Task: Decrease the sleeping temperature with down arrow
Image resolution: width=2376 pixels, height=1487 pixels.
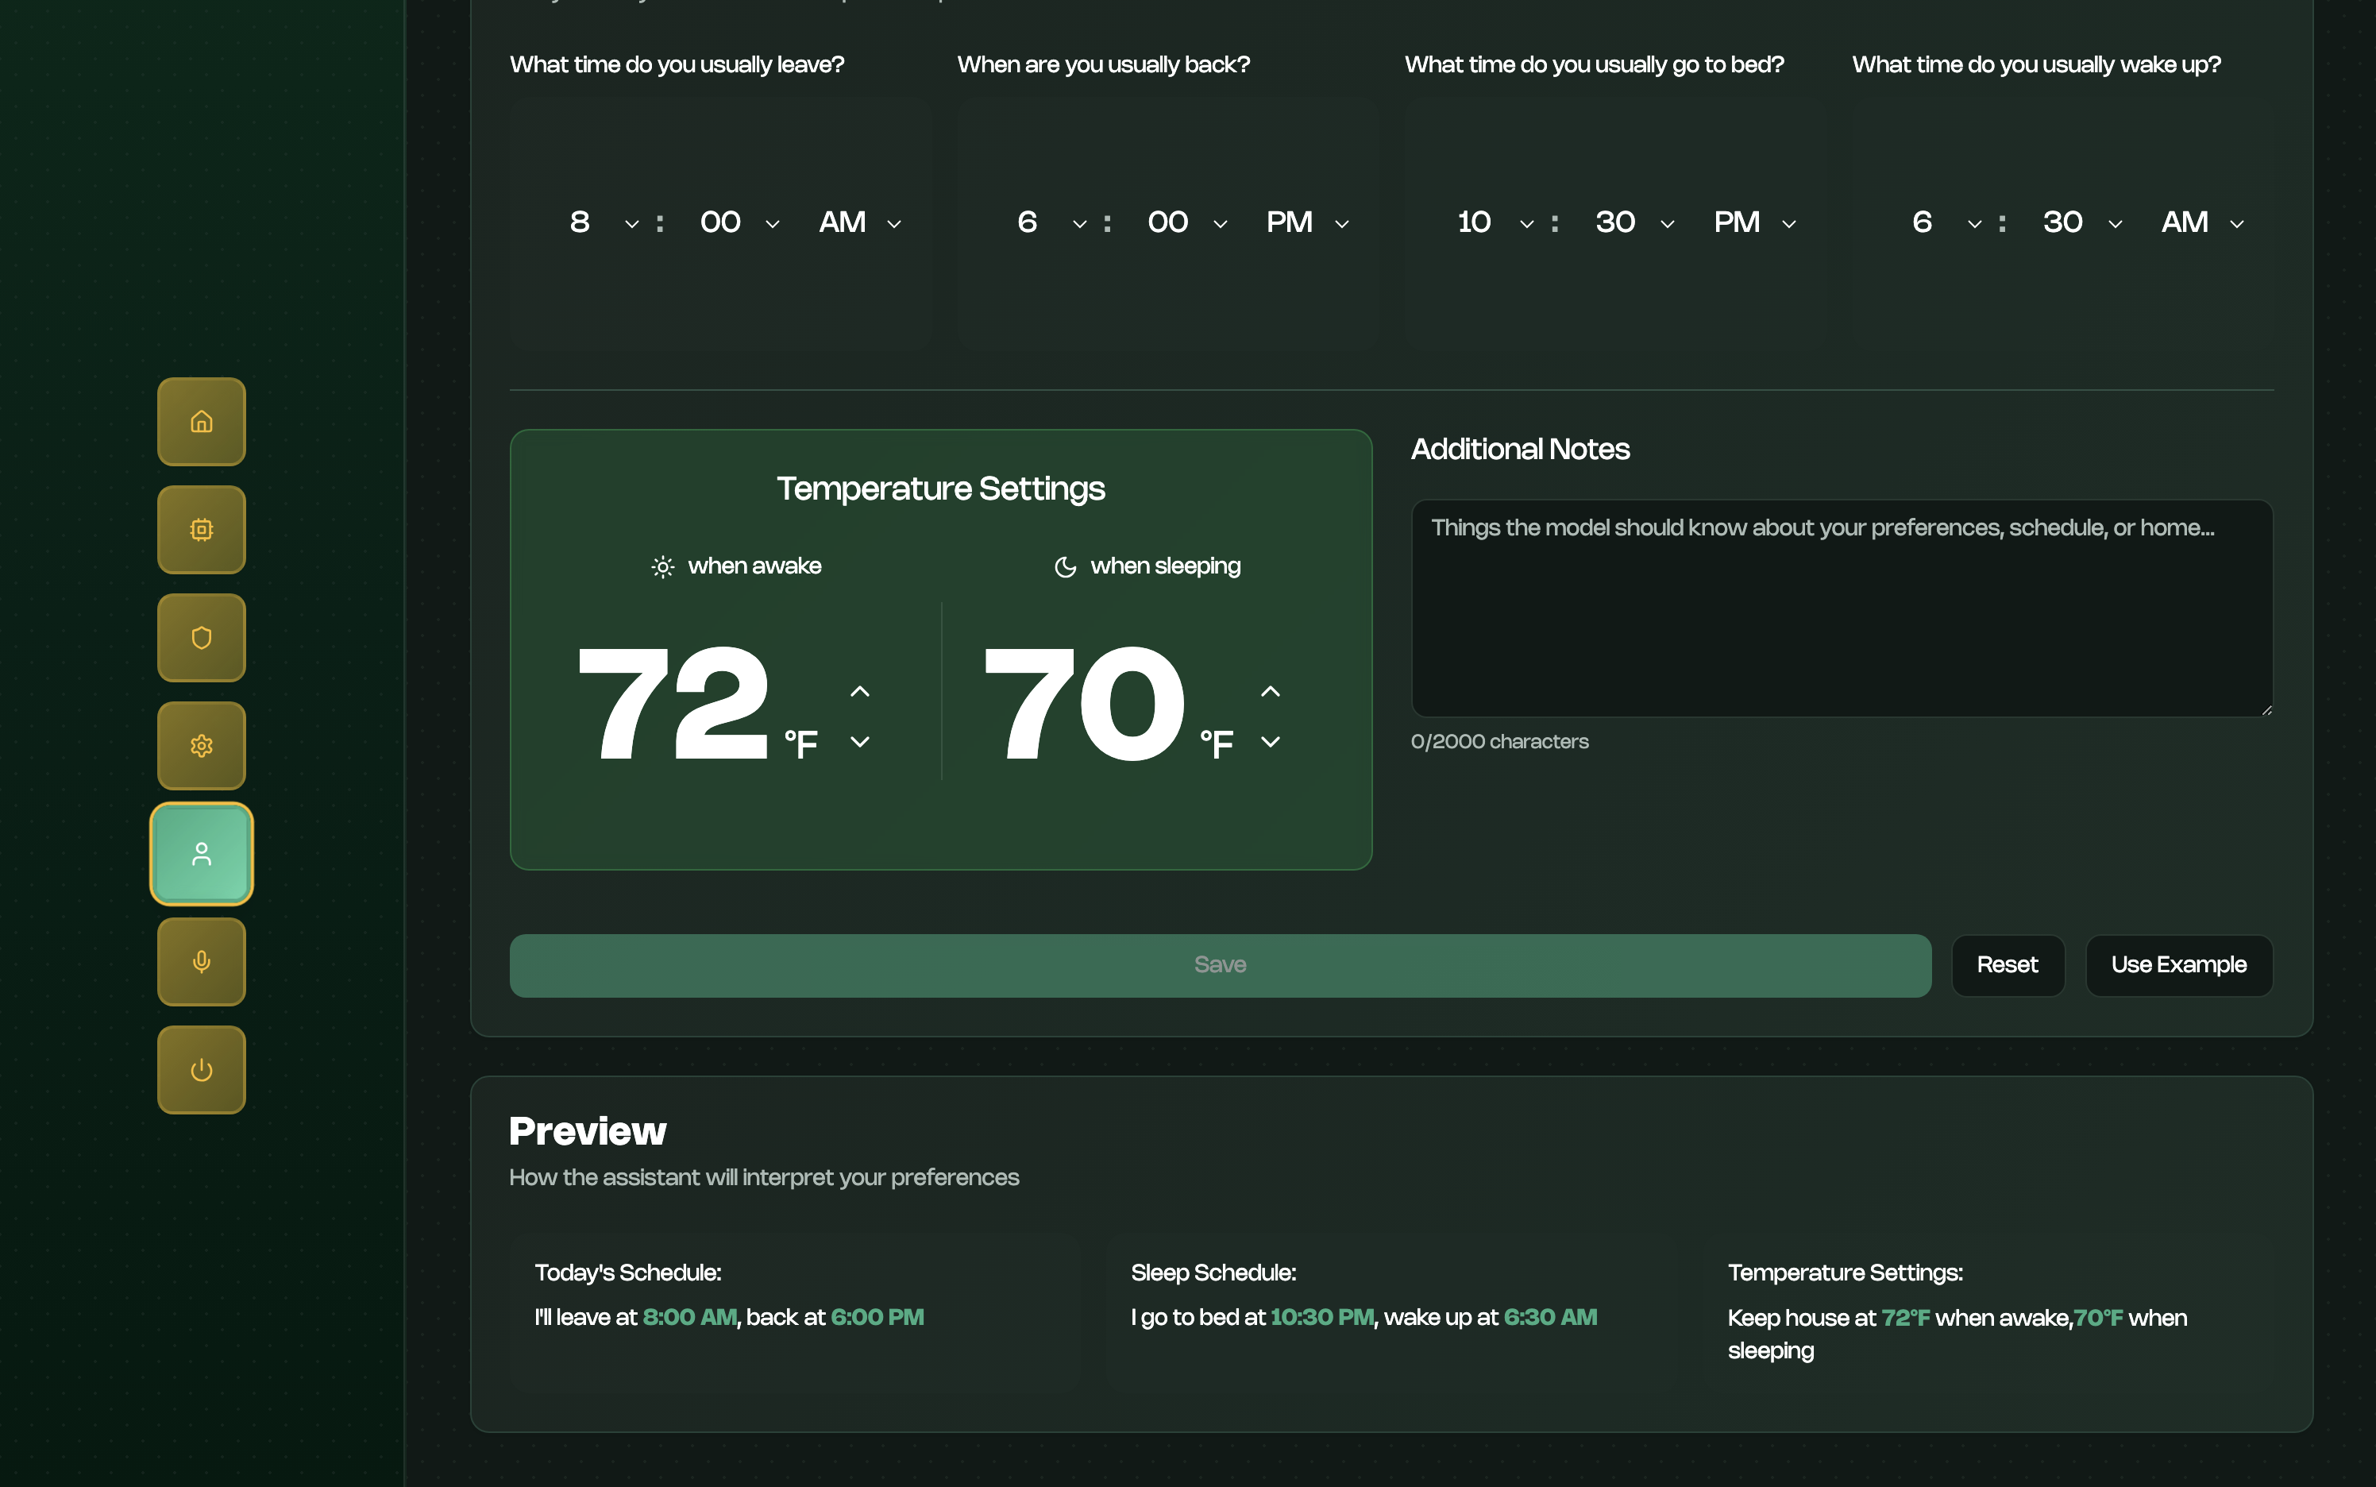Action: coord(1270,742)
